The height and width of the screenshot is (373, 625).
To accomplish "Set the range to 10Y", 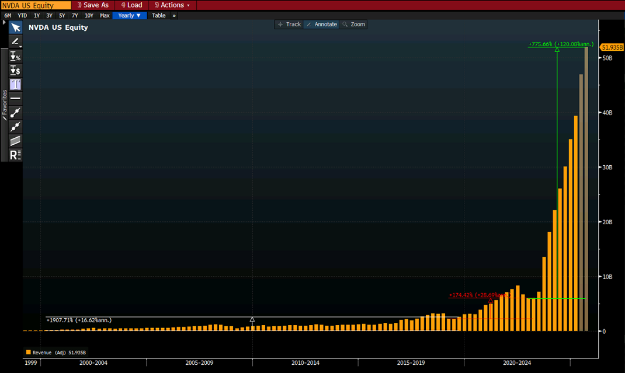I will tap(89, 16).
